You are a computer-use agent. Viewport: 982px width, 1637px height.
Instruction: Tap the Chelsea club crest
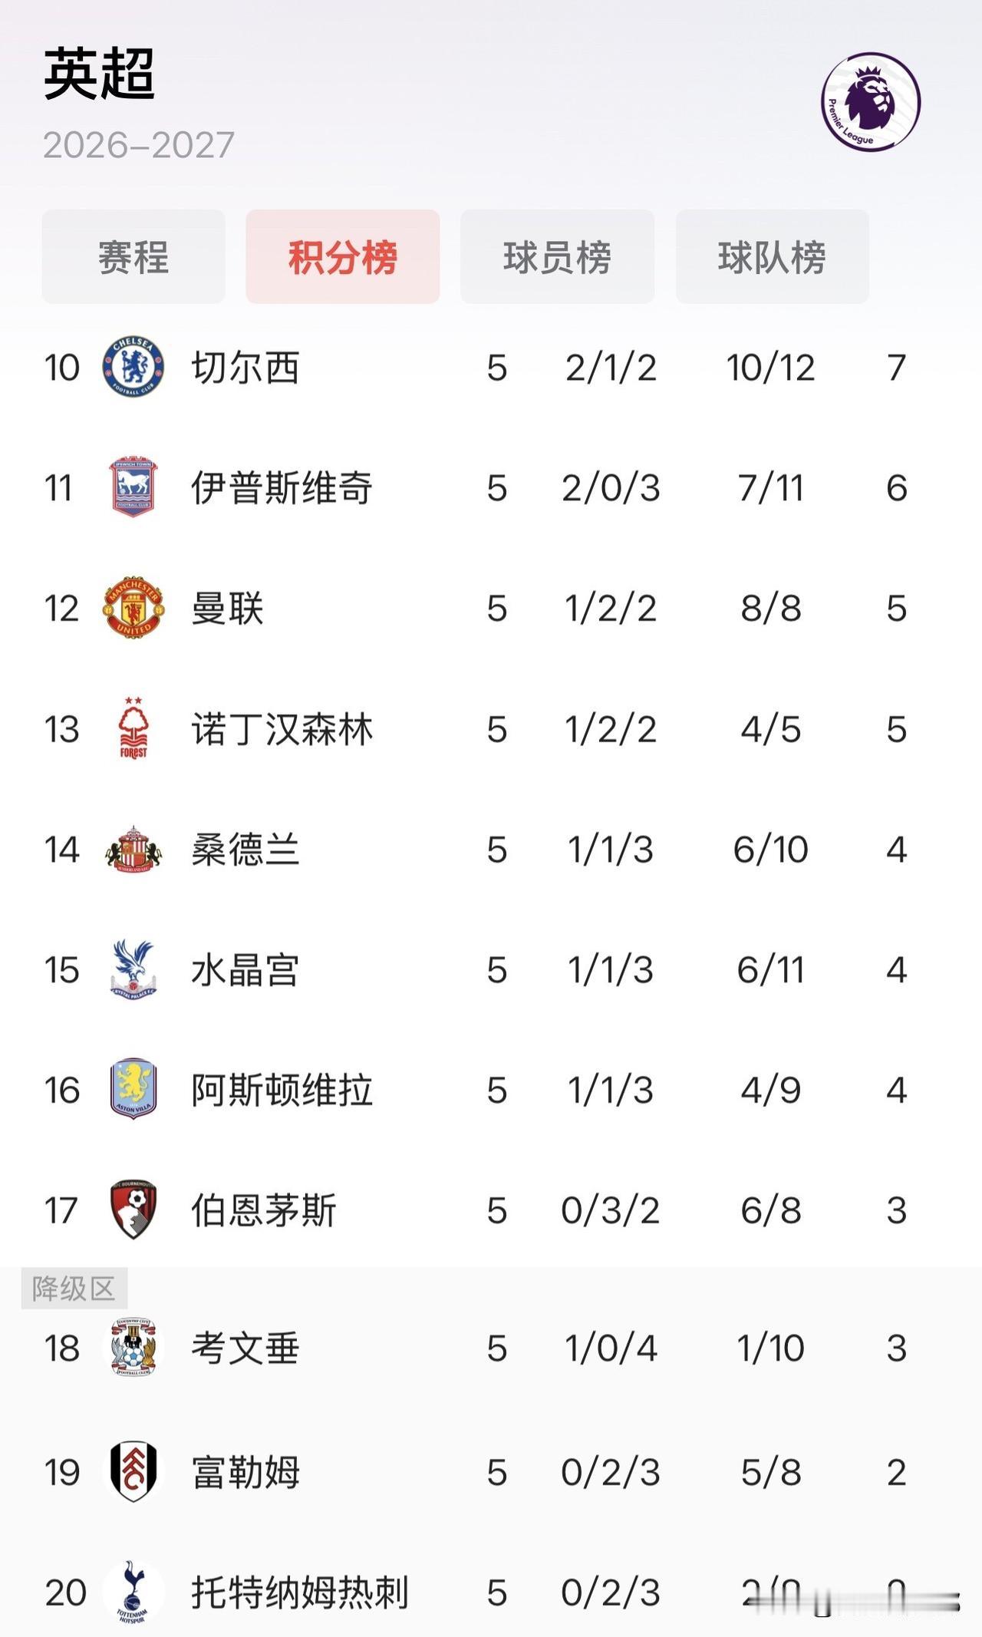click(x=133, y=366)
